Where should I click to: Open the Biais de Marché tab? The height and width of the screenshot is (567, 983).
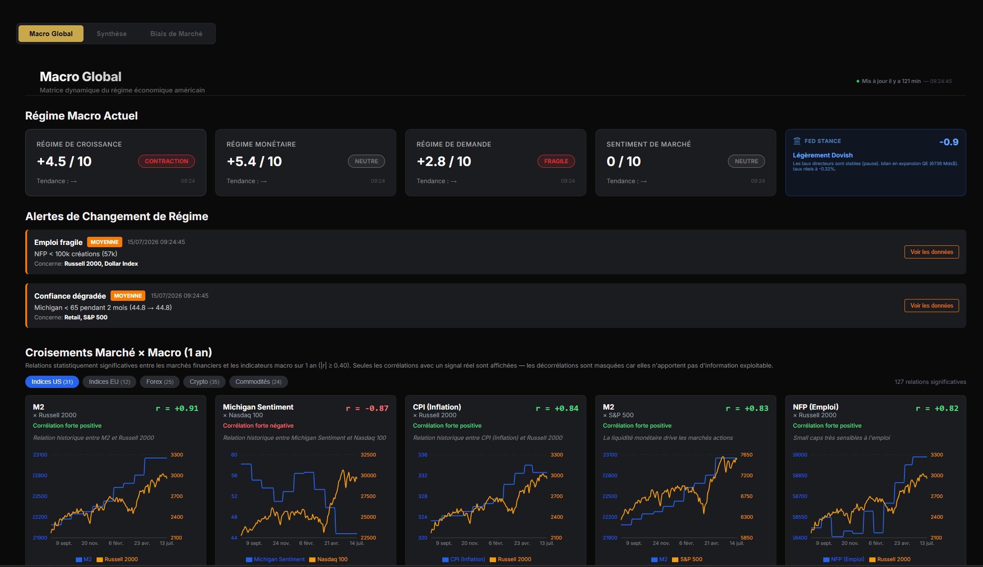(x=176, y=34)
